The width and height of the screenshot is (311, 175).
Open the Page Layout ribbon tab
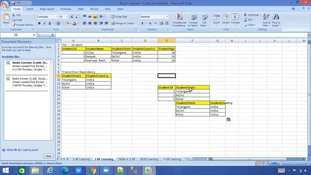pyautogui.click(x=47, y=9)
